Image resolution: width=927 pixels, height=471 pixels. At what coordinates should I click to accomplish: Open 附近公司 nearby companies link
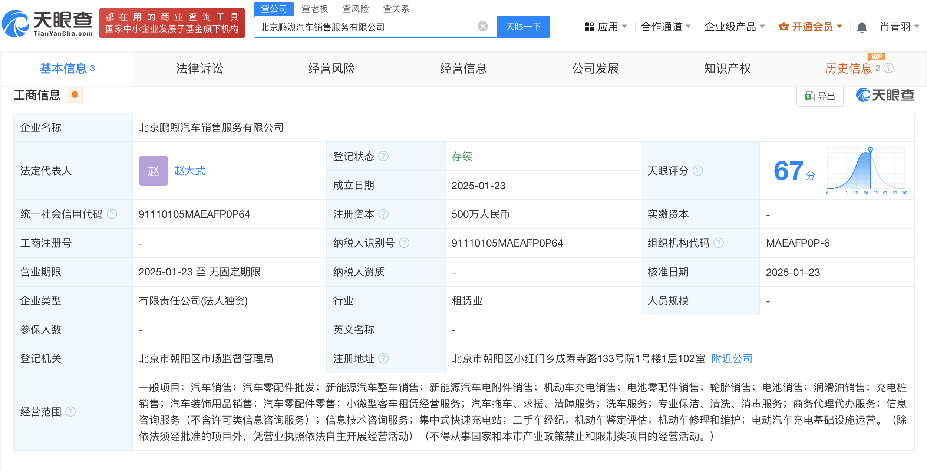[x=732, y=358]
